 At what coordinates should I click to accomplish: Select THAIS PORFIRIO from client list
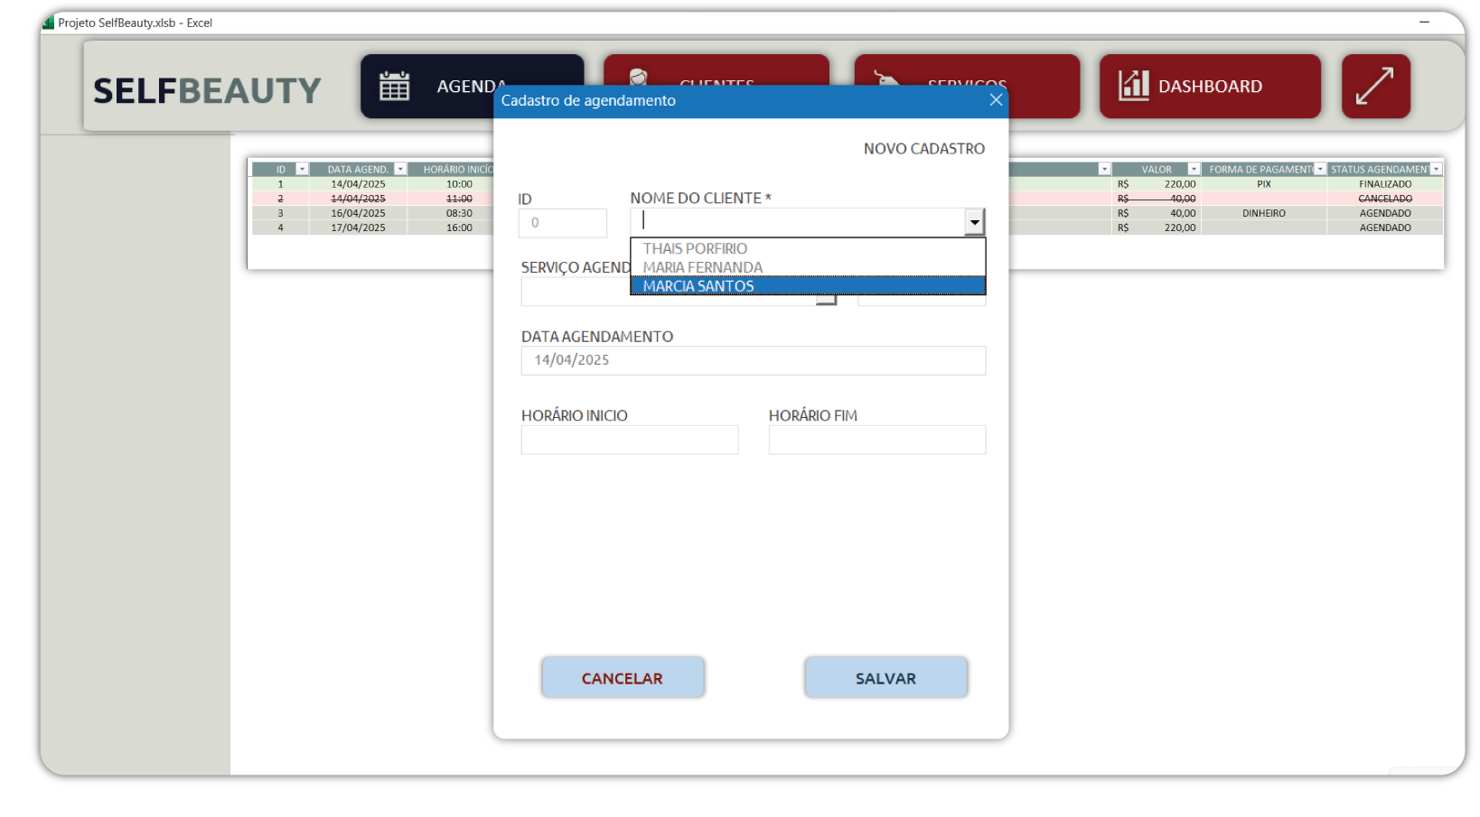click(x=695, y=248)
